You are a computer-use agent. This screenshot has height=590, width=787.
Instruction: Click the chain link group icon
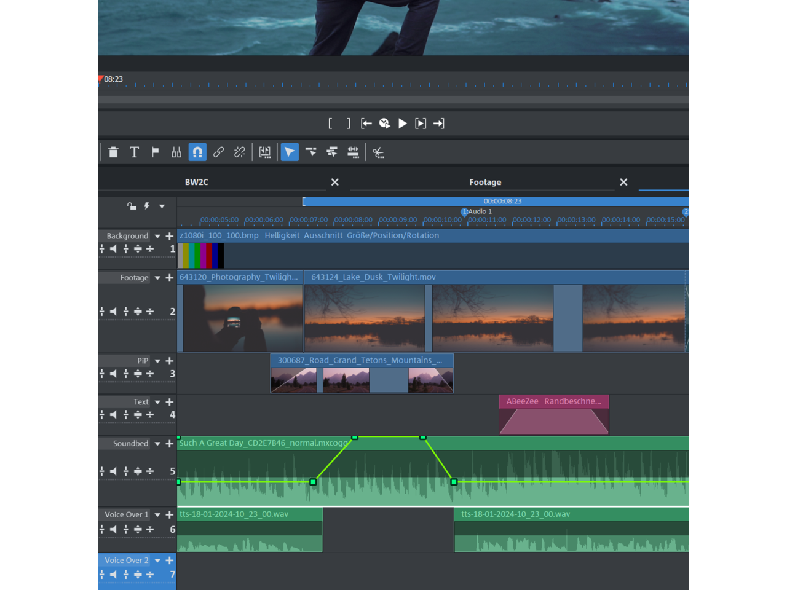pos(218,152)
